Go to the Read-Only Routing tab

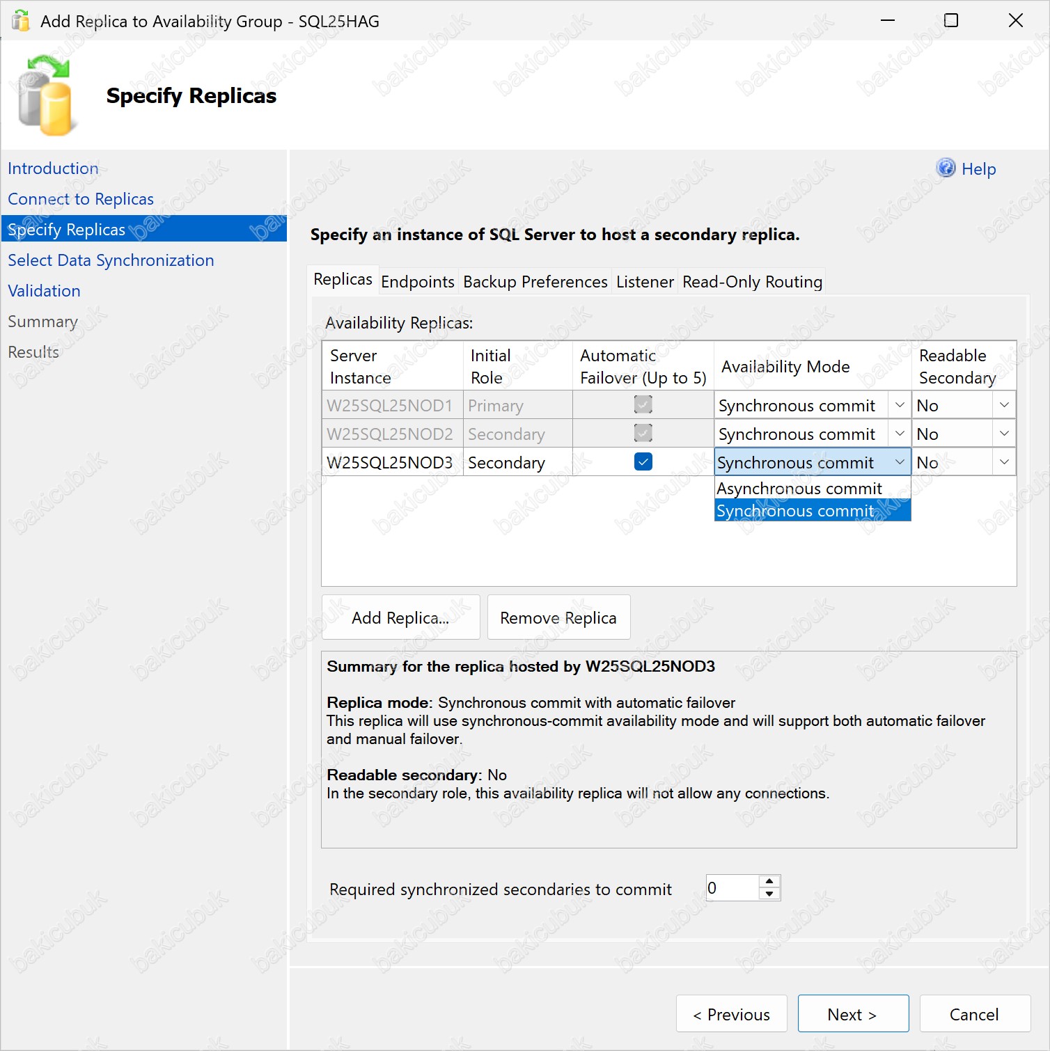[x=752, y=282]
